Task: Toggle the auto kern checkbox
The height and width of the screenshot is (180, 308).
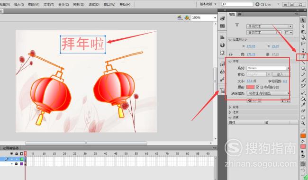Action: point(258,87)
